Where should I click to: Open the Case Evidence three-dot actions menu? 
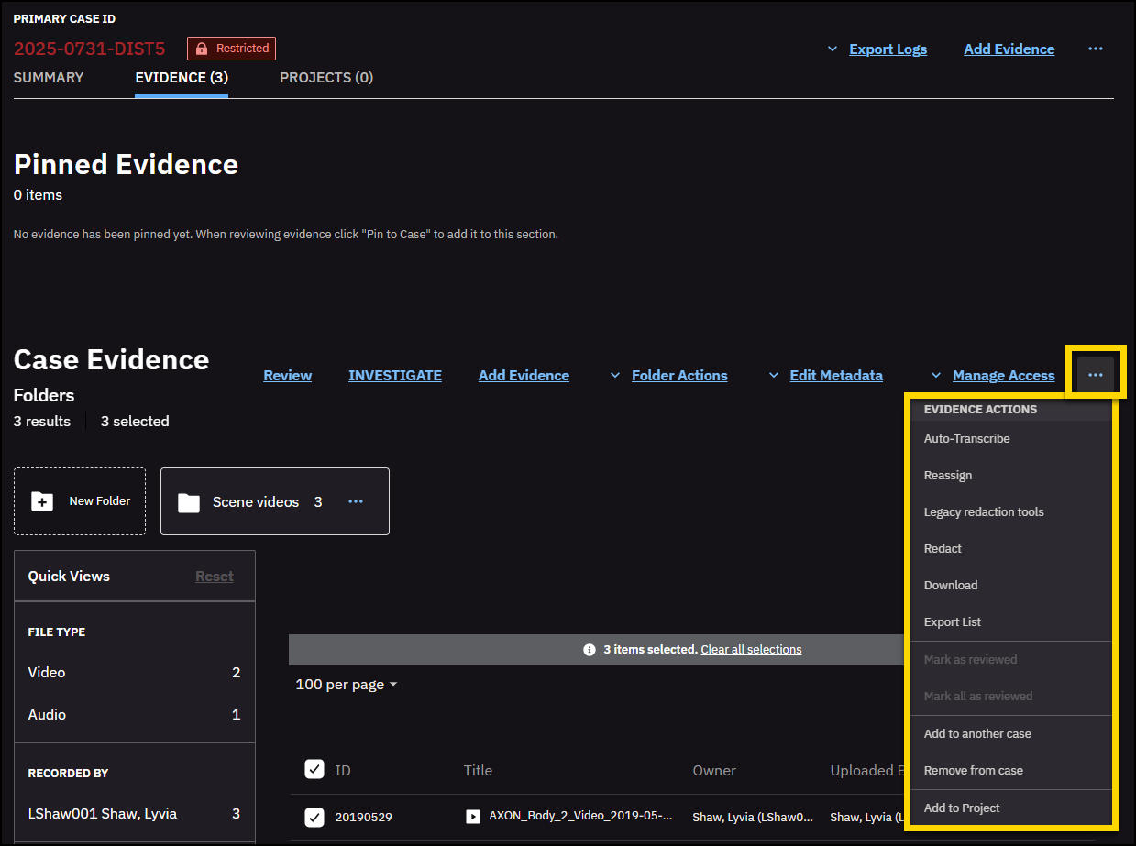coord(1095,375)
